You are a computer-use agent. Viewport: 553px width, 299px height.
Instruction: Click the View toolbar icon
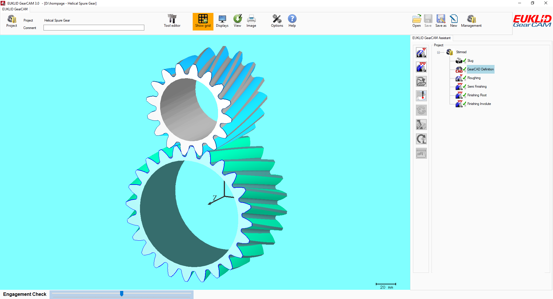point(237,21)
